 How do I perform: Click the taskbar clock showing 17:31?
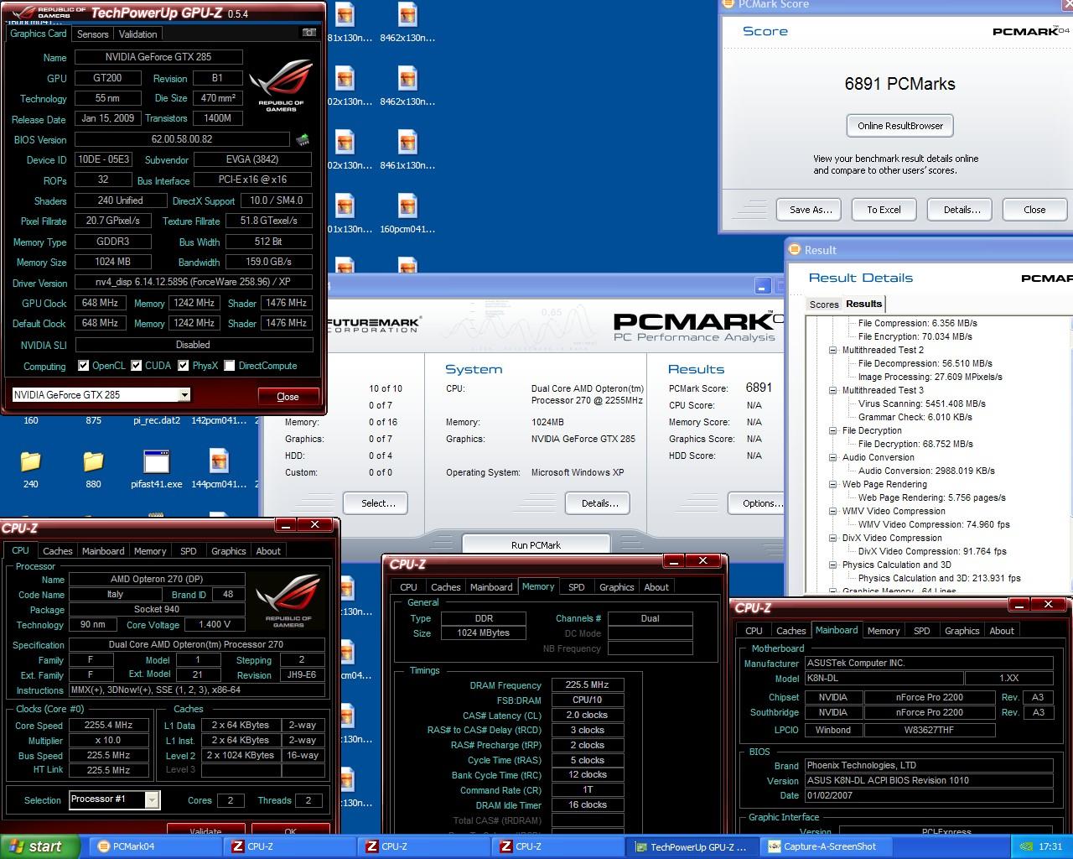click(1050, 846)
